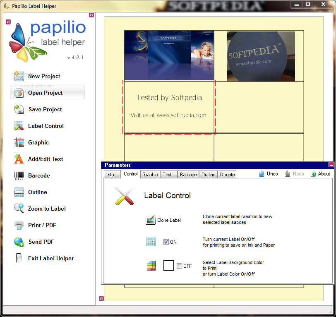Open the Graphic tab

[x=150, y=175]
